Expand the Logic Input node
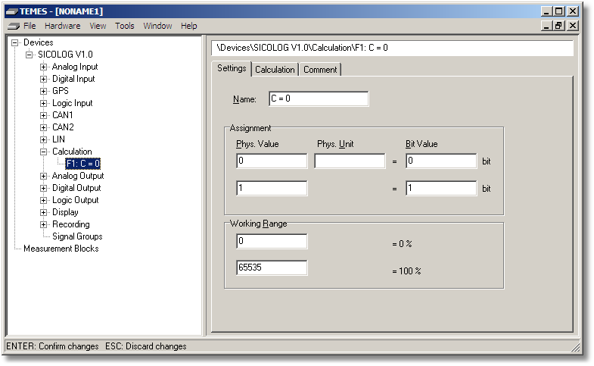This screenshot has width=594, height=366. pyautogui.click(x=44, y=103)
